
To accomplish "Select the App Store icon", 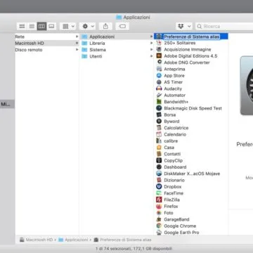I will (x=159, y=75).
